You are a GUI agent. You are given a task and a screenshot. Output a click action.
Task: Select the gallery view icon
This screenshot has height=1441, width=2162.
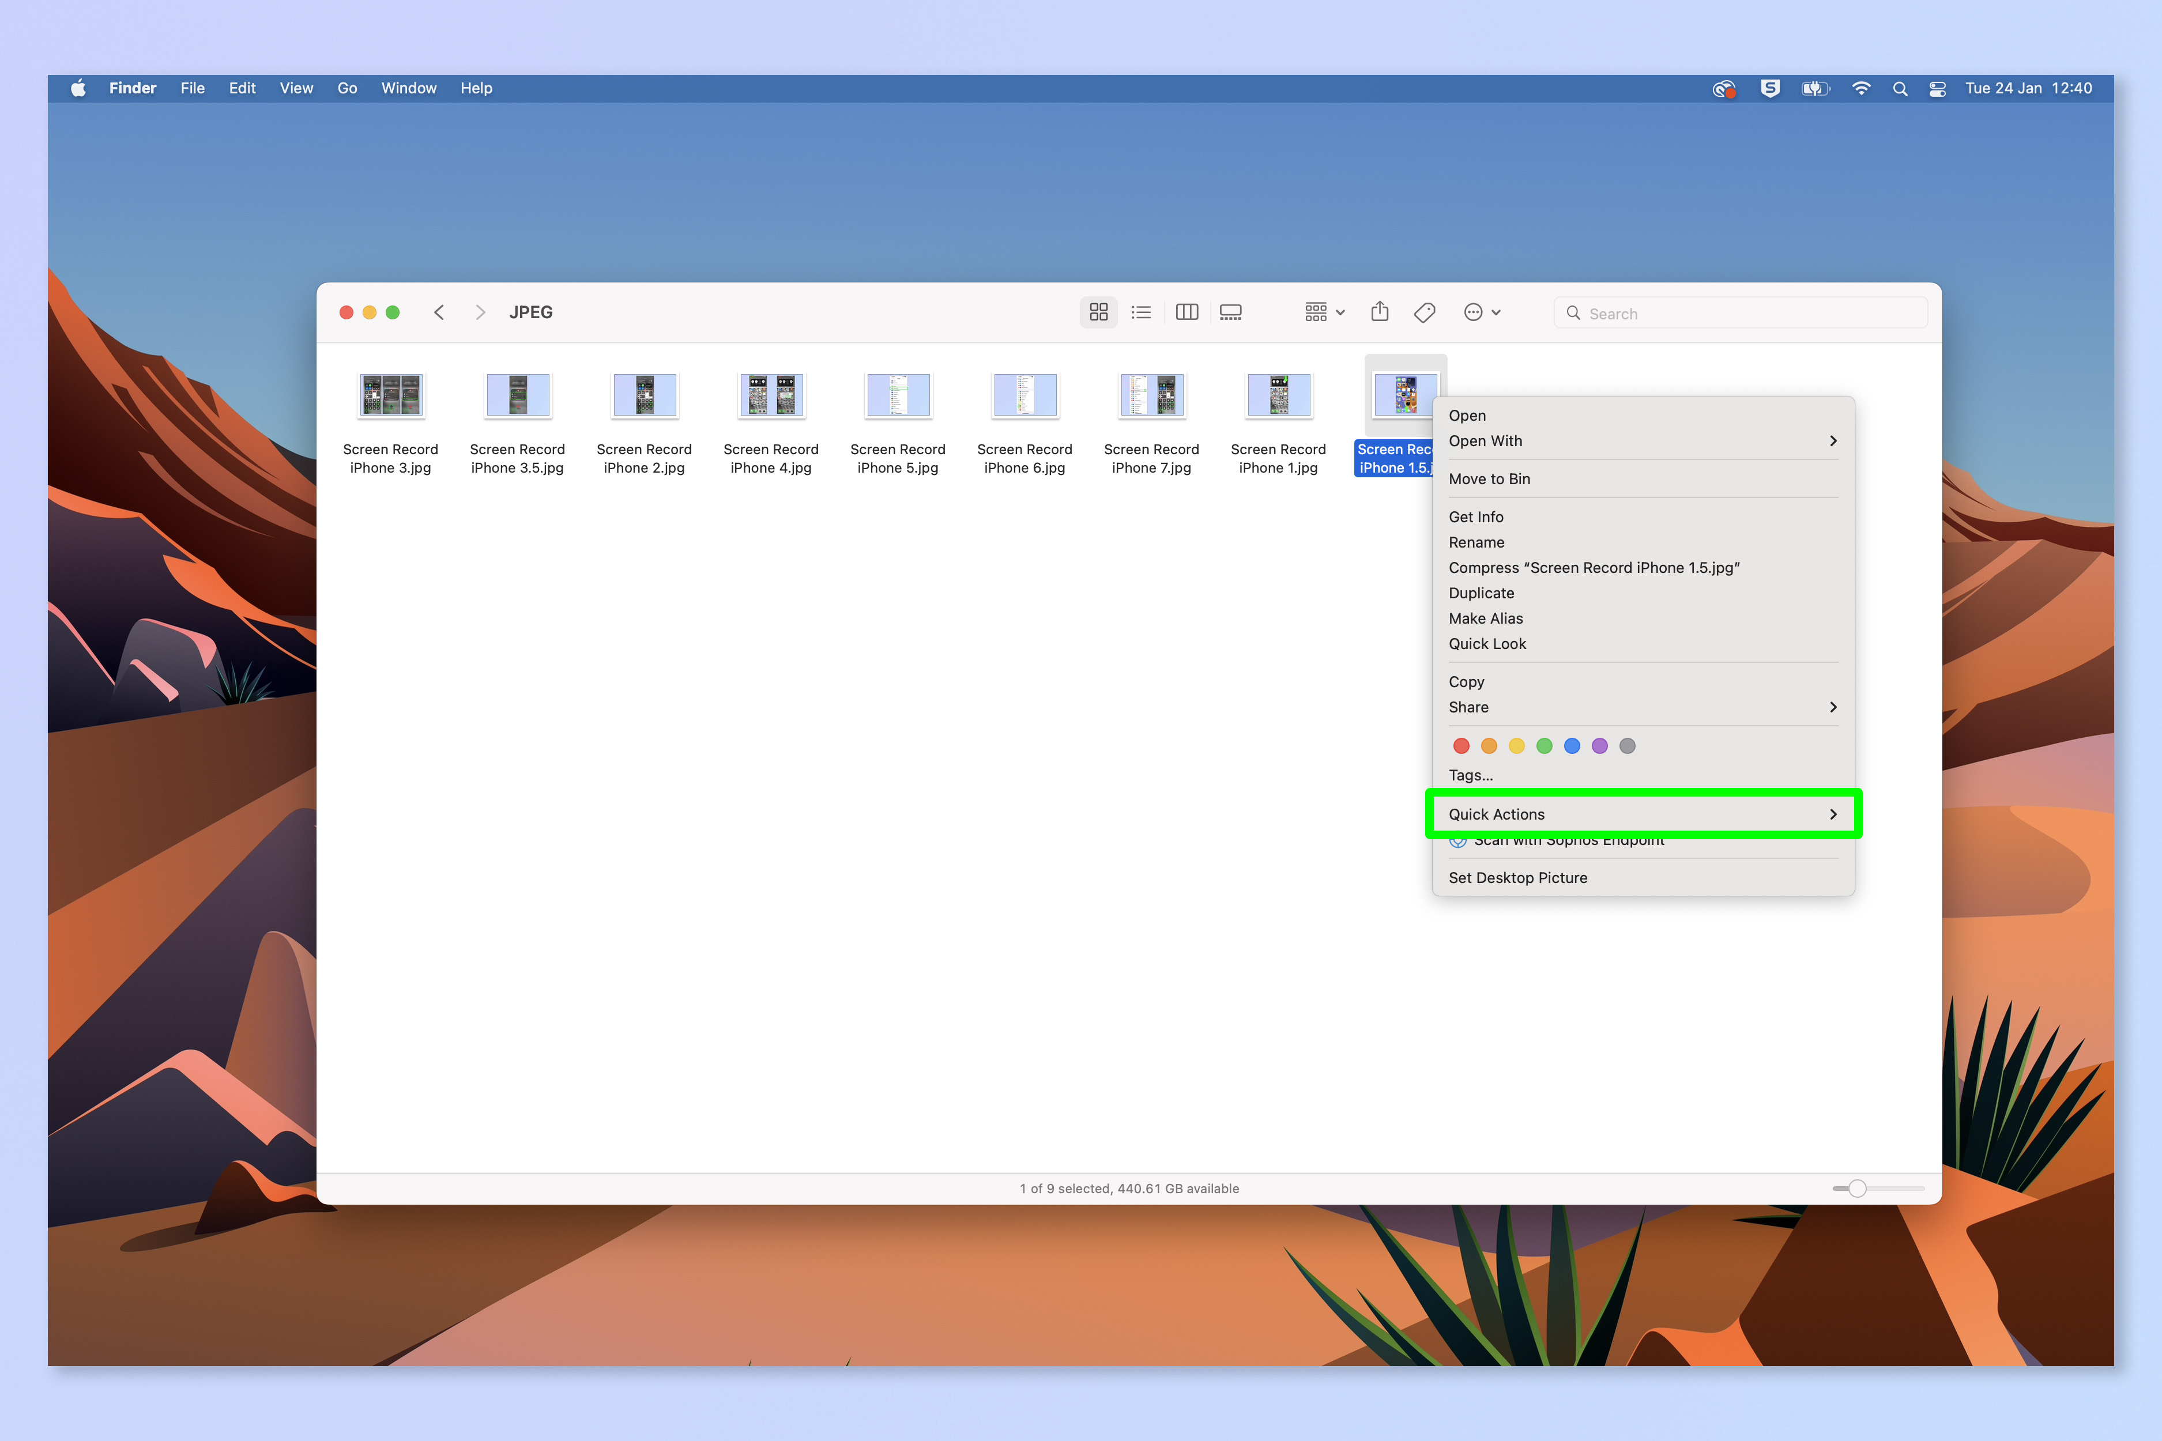coord(1229,312)
